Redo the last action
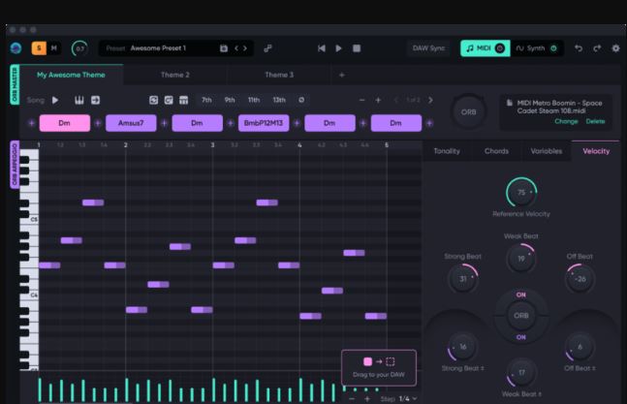The image size is (627, 404). [597, 48]
